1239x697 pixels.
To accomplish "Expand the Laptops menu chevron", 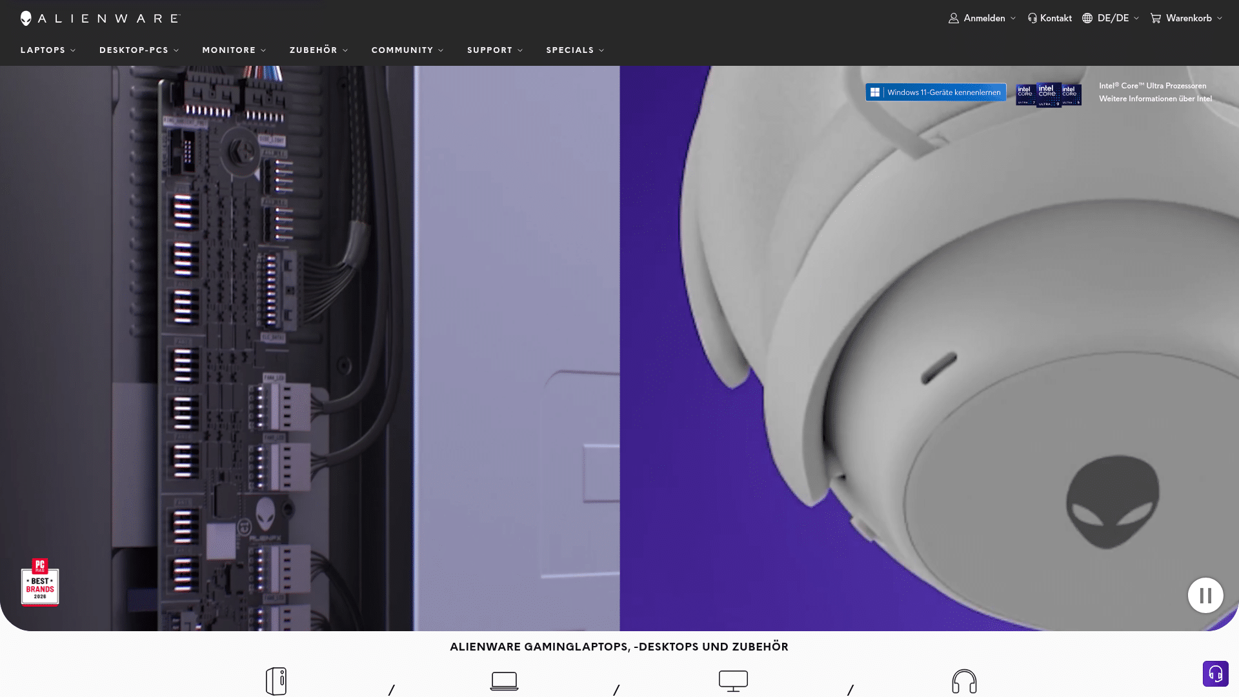I will pos(73,50).
